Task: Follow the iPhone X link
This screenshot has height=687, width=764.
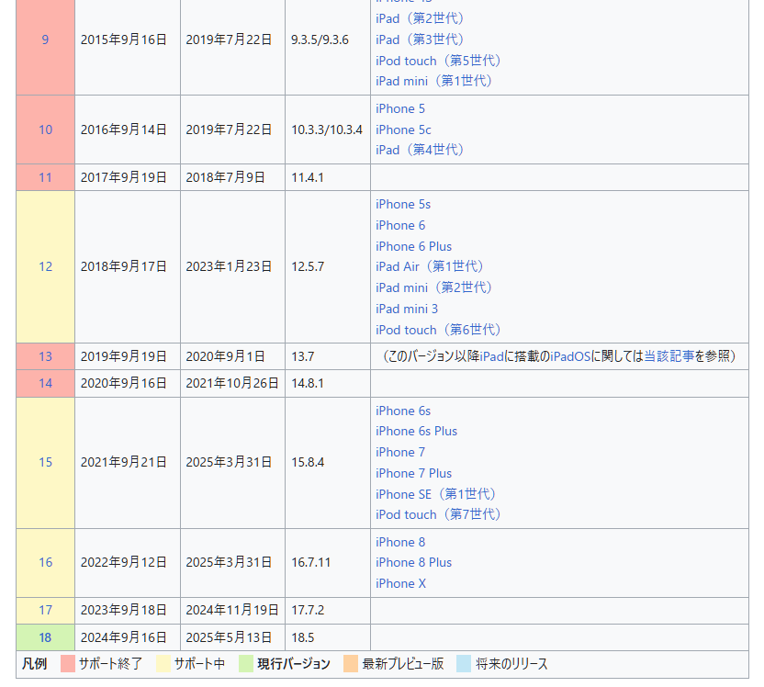Action: (401, 584)
